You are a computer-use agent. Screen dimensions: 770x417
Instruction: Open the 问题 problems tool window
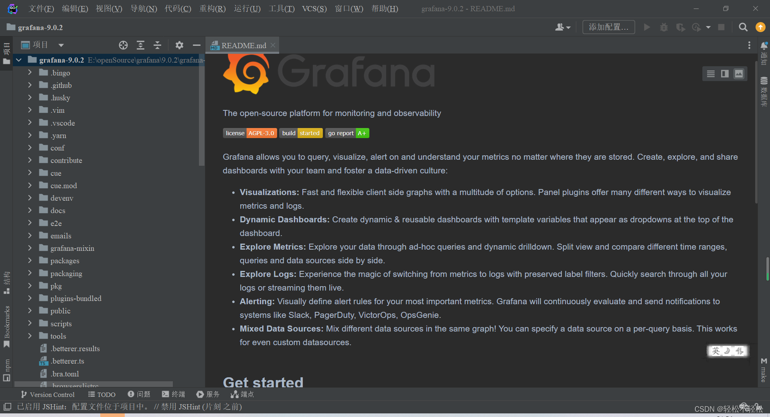[x=139, y=395]
